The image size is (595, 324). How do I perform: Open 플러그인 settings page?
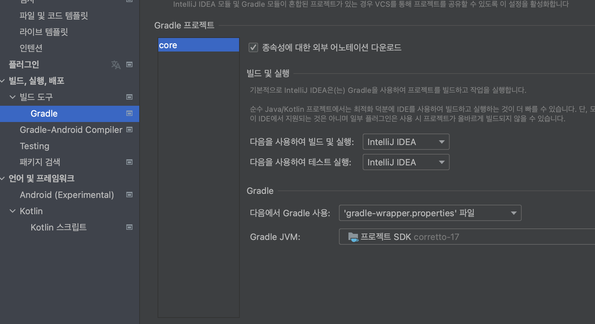pos(24,64)
